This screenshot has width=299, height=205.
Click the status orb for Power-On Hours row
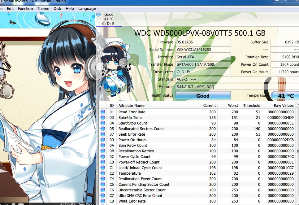103,140
